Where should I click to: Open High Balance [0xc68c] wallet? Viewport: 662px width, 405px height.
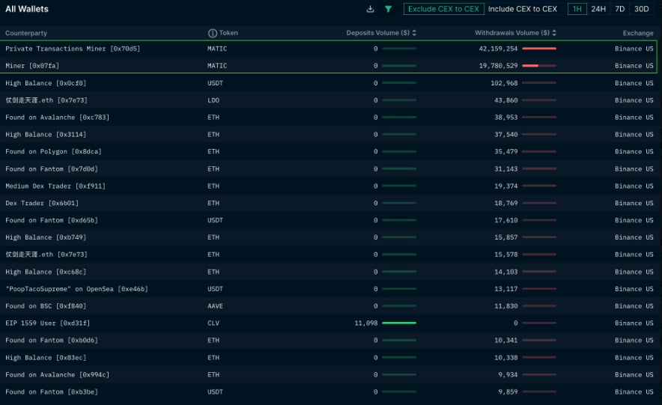[46, 272]
